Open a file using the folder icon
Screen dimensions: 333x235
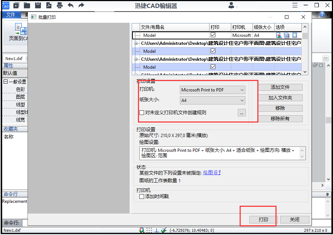pyautogui.click(x=27, y=5)
